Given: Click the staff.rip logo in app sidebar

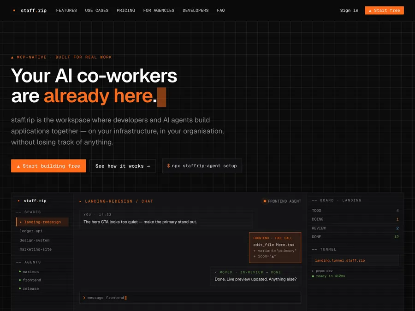Looking at the screenshot, I should [x=32, y=201].
